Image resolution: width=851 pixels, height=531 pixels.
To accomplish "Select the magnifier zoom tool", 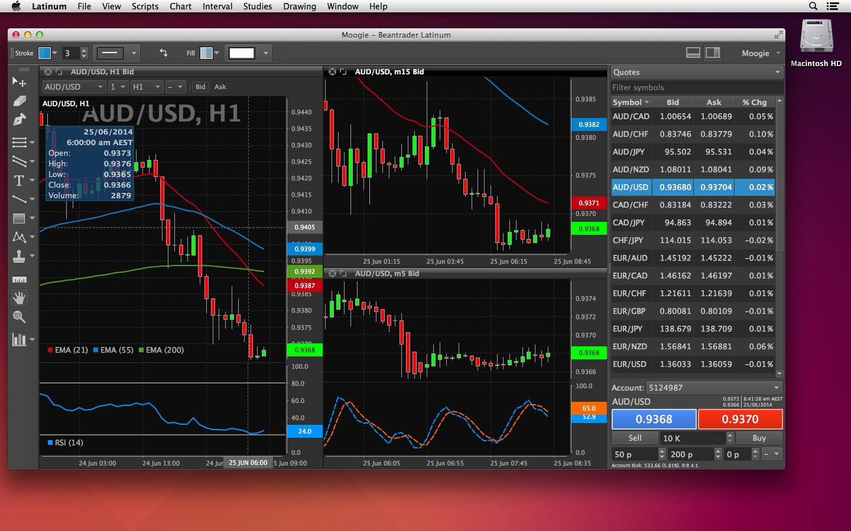I will (19, 317).
